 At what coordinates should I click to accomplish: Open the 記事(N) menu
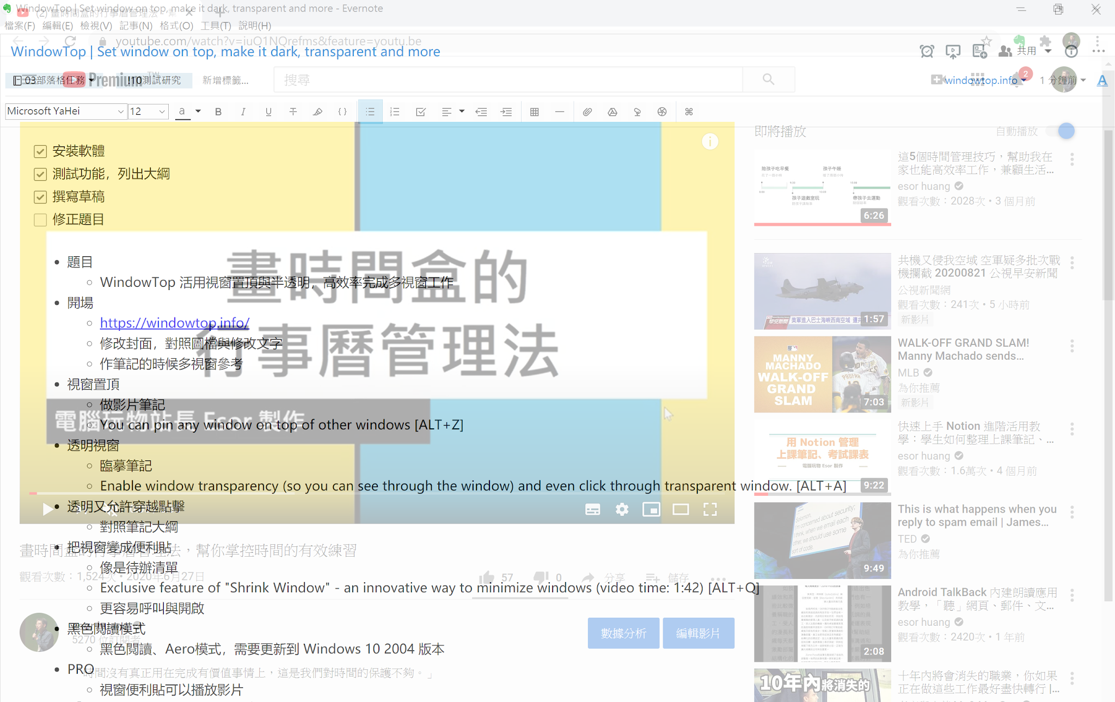click(x=136, y=26)
